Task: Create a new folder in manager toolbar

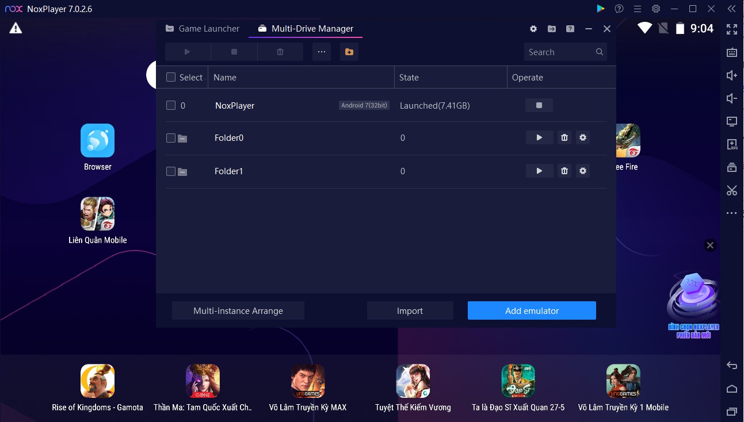Action: (349, 52)
